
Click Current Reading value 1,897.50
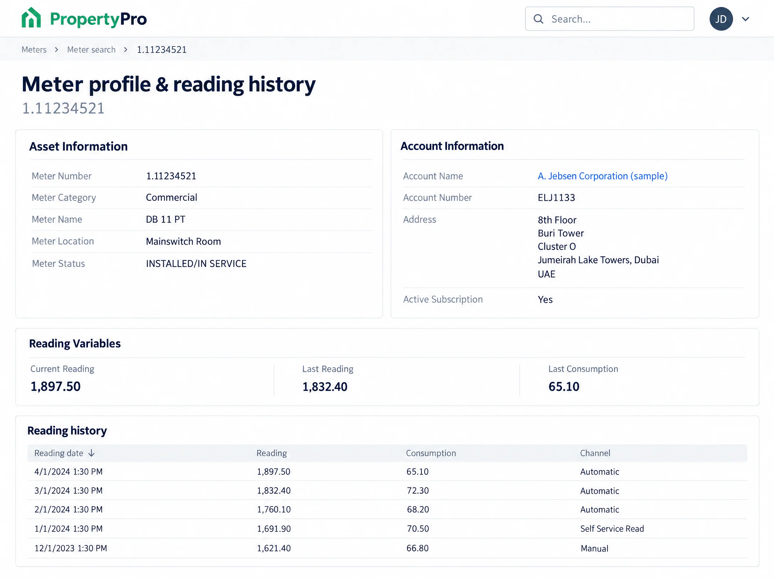pyautogui.click(x=55, y=386)
